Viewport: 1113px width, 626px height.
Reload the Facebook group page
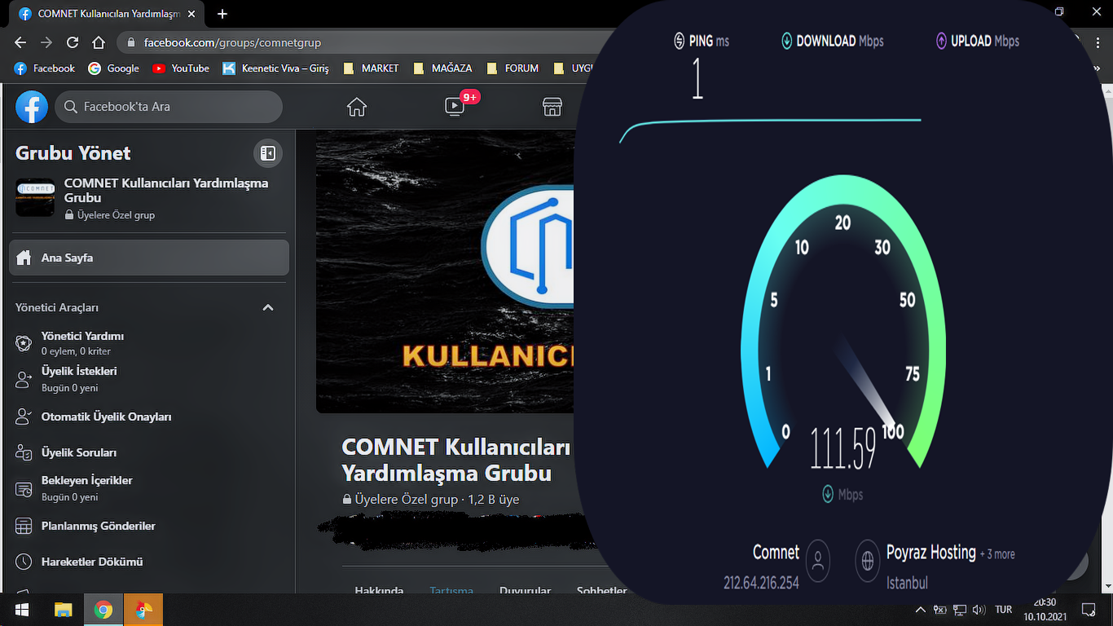pos(73,42)
